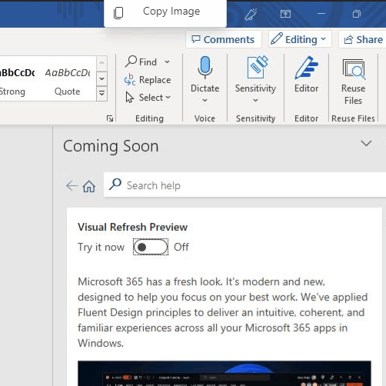Go back in the help pane

pyautogui.click(x=72, y=185)
